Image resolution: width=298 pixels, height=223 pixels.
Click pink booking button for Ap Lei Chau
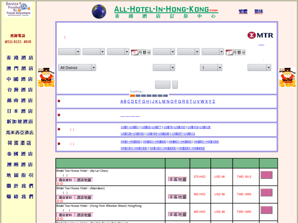266,175
